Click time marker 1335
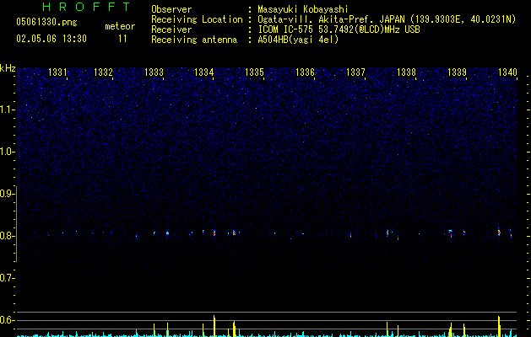 click(254, 72)
